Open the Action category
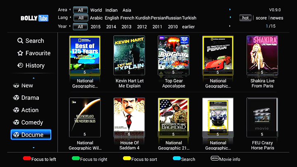297x167 pixels. tap(30, 110)
